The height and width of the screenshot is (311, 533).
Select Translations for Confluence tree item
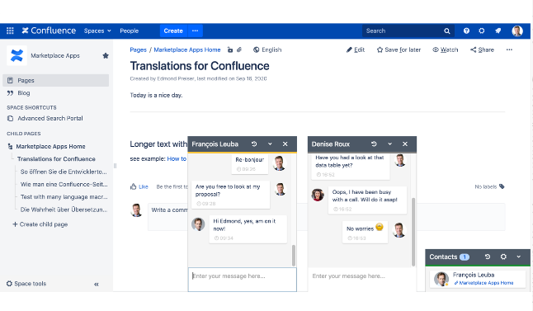pyautogui.click(x=56, y=159)
